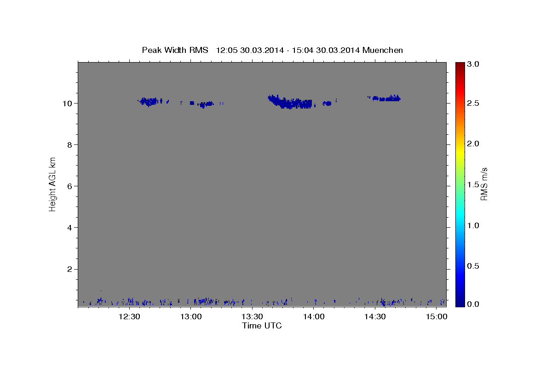This screenshot has height=368, width=552.
Task: Click the 3.0 colorbar value label
Action: (x=474, y=64)
